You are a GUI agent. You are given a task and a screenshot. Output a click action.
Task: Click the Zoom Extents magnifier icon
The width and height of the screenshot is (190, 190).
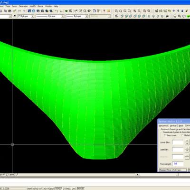pos(149,11)
